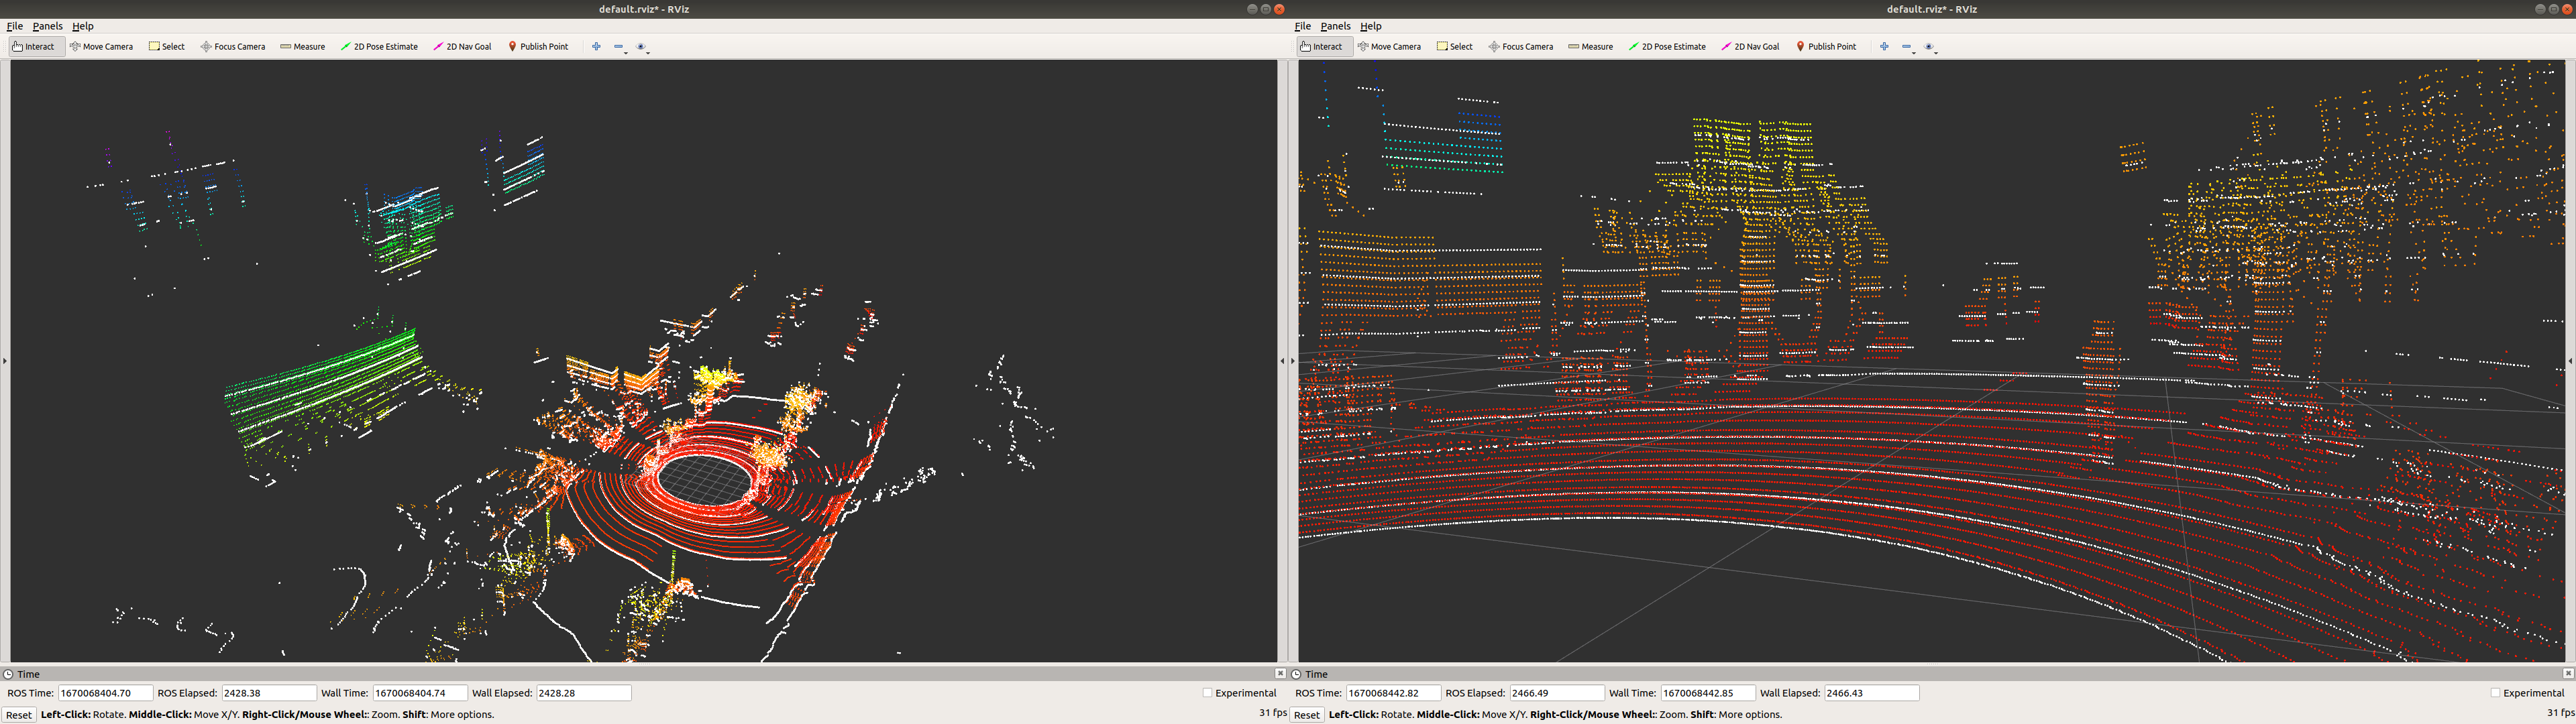Click Reset button in right RViz window
Screen dimensions: 2576x724
tap(1306, 714)
